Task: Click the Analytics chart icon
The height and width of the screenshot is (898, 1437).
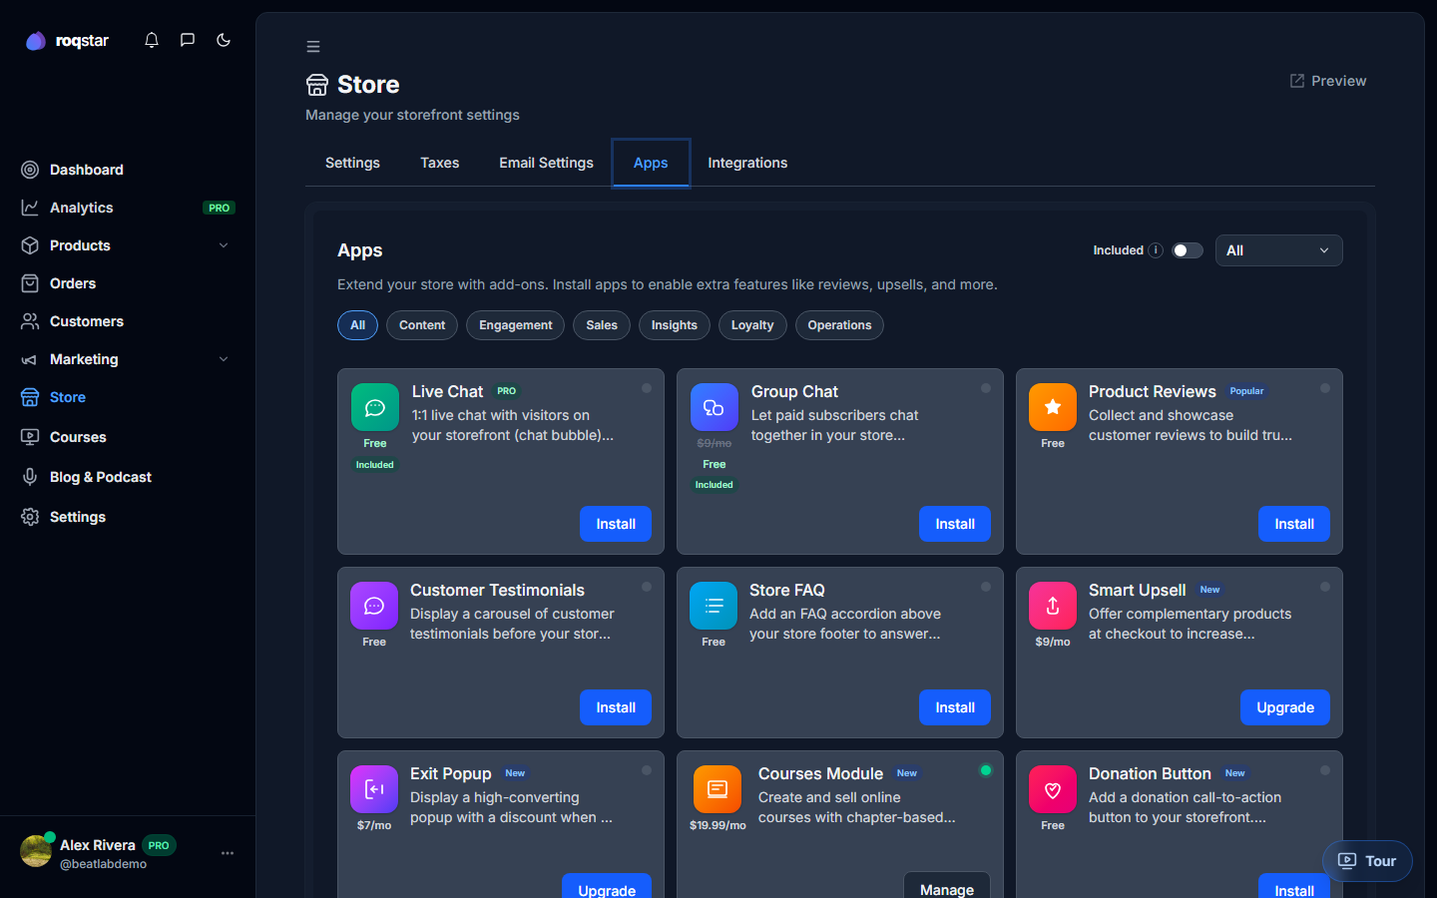Action: 30,208
